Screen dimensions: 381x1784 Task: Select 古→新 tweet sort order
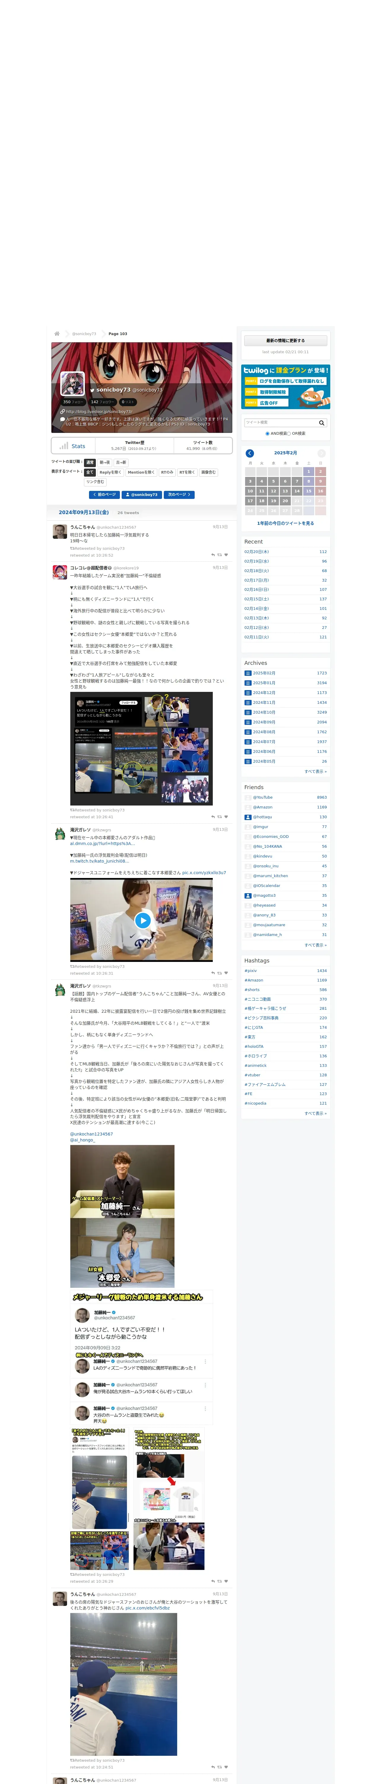click(x=121, y=463)
